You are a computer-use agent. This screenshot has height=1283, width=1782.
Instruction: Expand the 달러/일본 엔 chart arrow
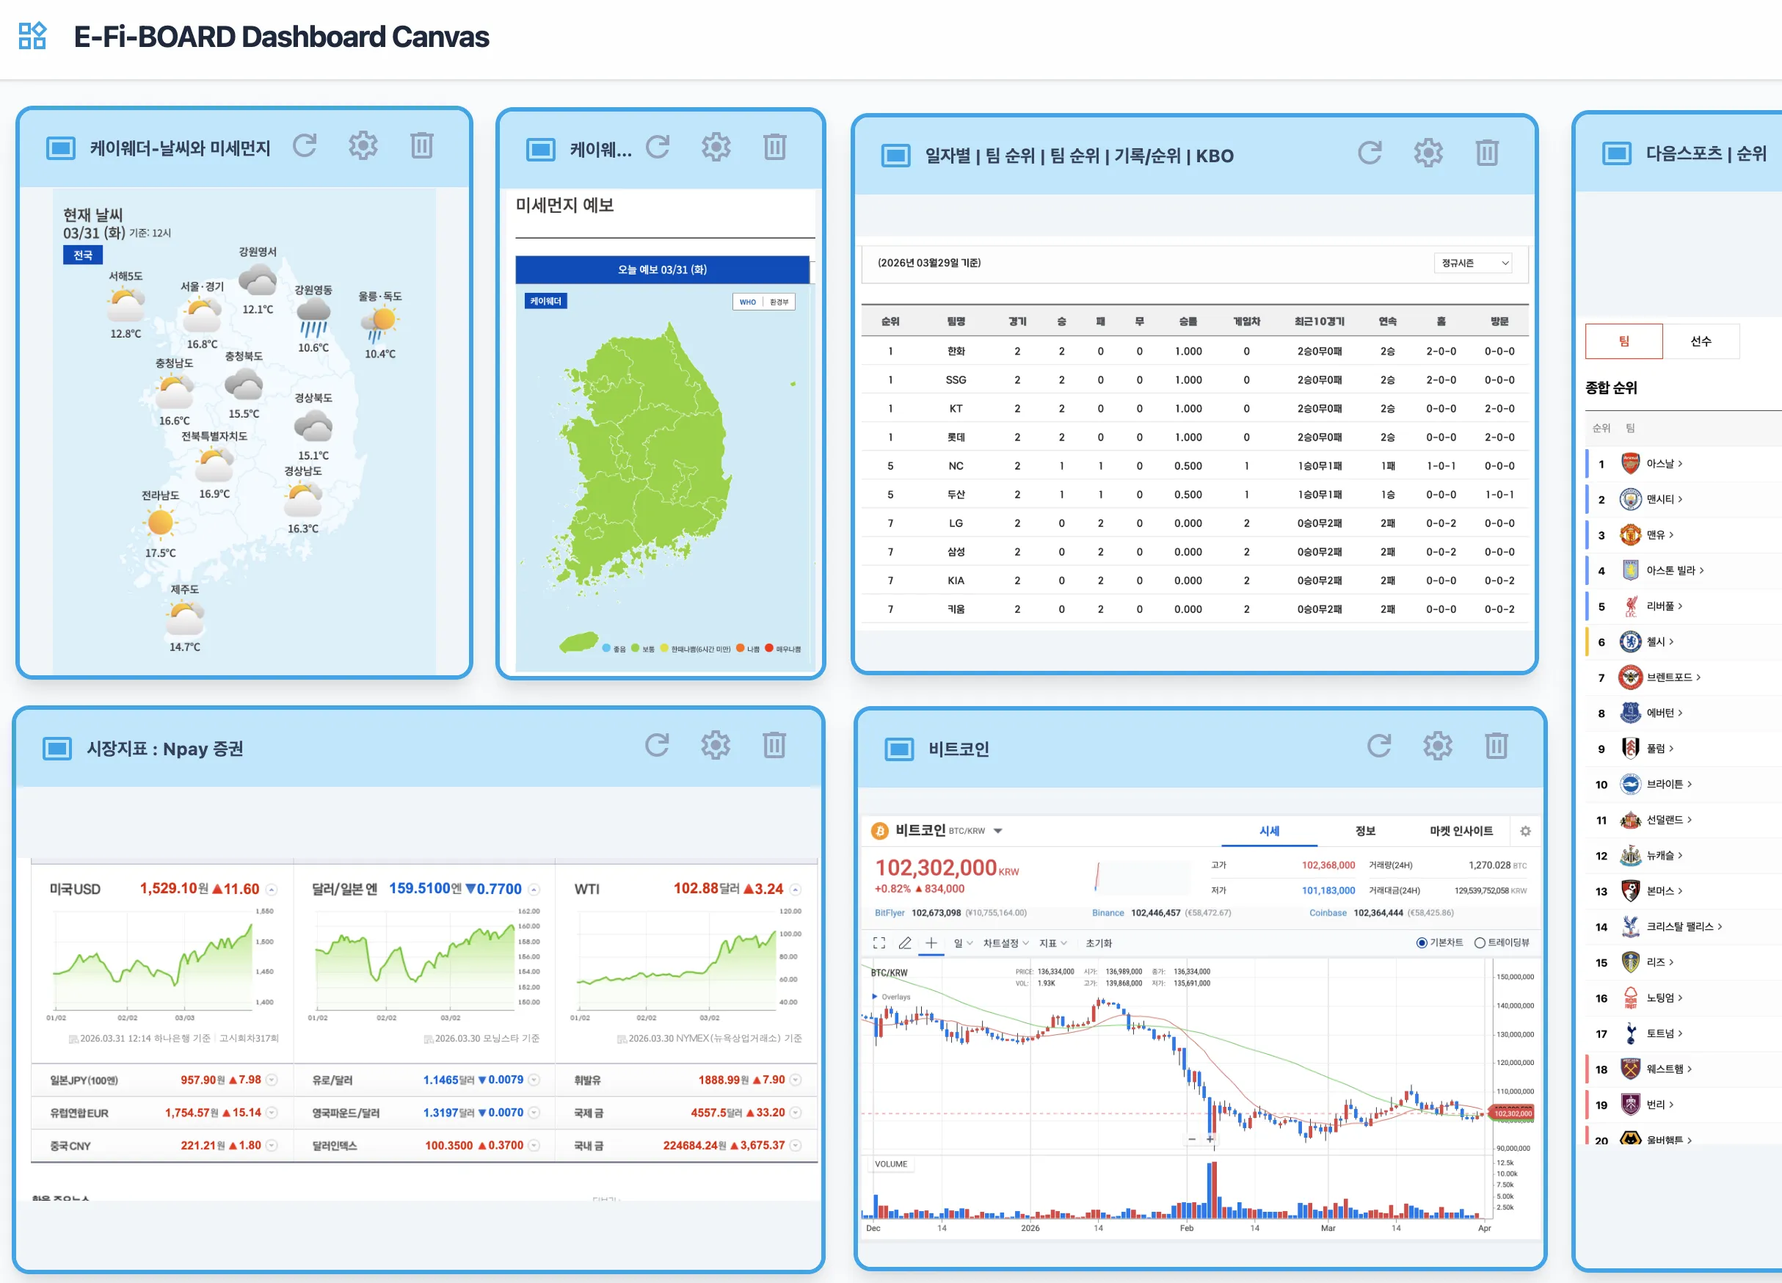pos(534,890)
